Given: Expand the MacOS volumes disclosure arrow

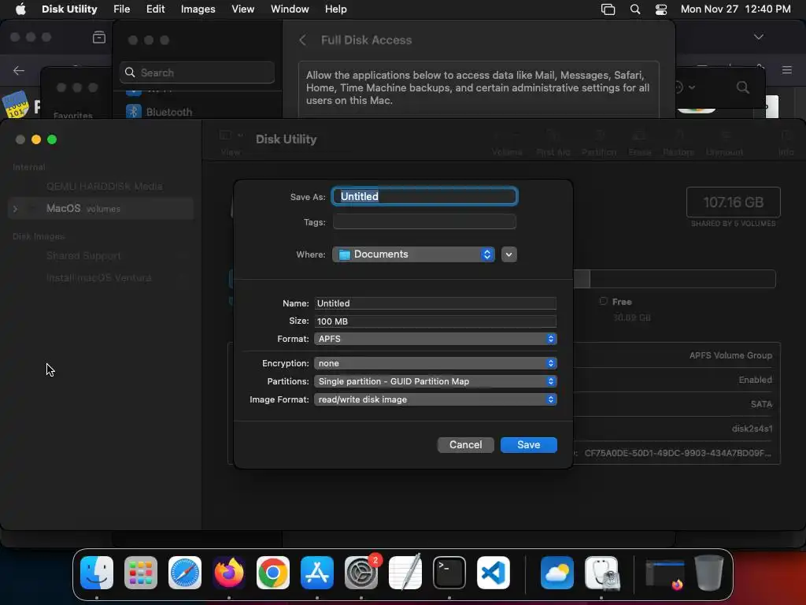Looking at the screenshot, I should [16, 209].
